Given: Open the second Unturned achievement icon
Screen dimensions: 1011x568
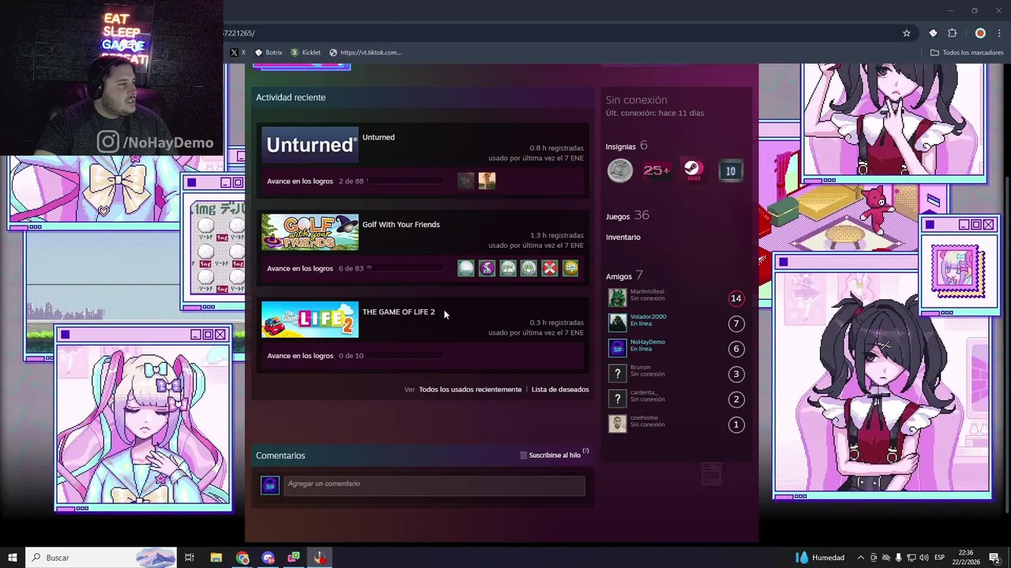Looking at the screenshot, I should 487,181.
